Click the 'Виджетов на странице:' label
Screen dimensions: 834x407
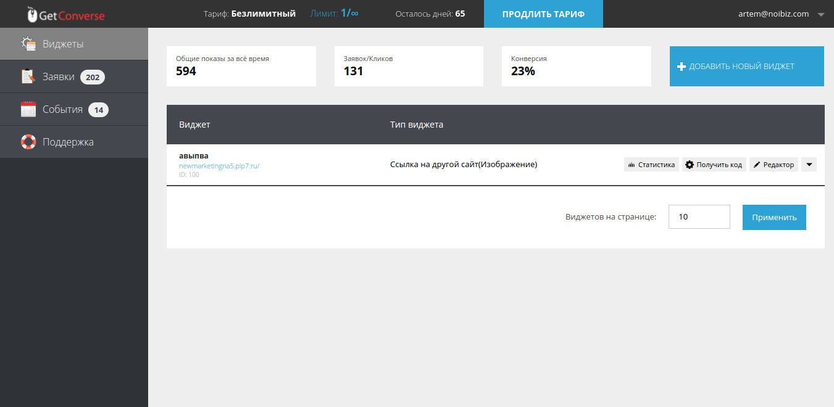611,217
